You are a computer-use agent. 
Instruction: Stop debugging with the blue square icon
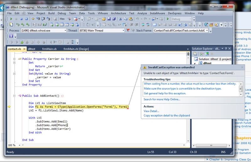[x=21, y=19]
